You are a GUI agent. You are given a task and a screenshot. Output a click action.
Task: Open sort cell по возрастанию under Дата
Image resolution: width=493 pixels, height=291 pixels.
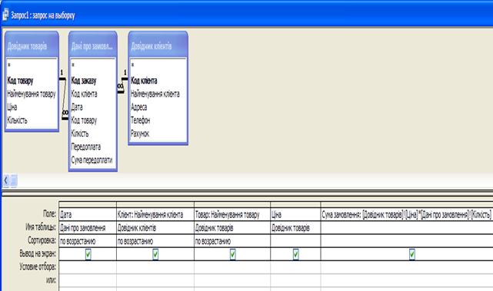click(x=88, y=241)
